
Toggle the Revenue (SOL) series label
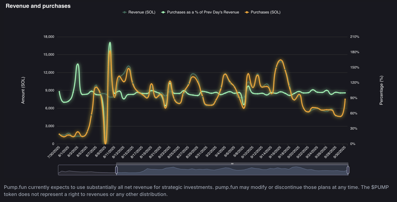tap(142, 12)
